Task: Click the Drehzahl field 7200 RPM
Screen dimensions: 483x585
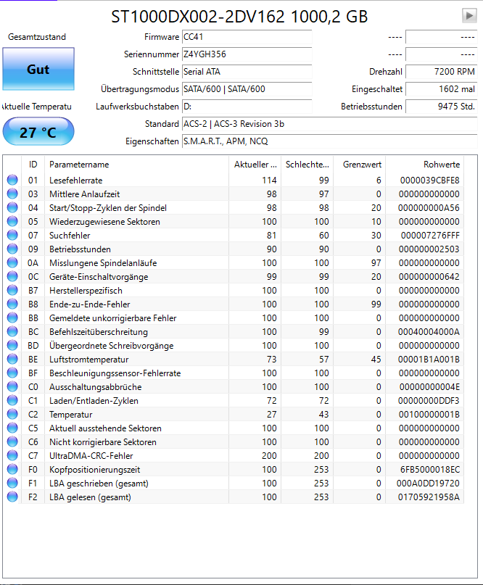Action: click(x=441, y=72)
